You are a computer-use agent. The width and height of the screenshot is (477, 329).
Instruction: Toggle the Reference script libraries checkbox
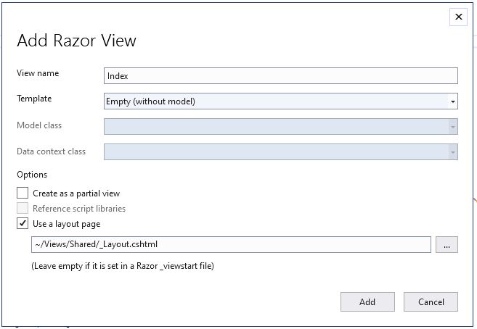(x=23, y=209)
